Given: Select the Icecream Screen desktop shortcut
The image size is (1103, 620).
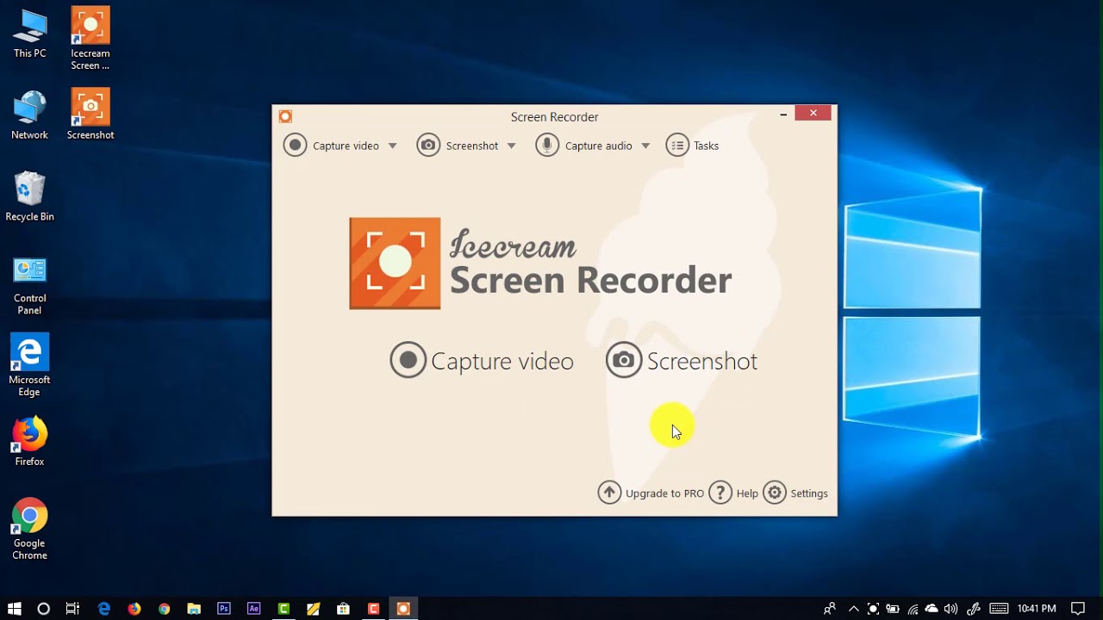Looking at the screenshot, I should pyautogui.click(x=90, y=39).
